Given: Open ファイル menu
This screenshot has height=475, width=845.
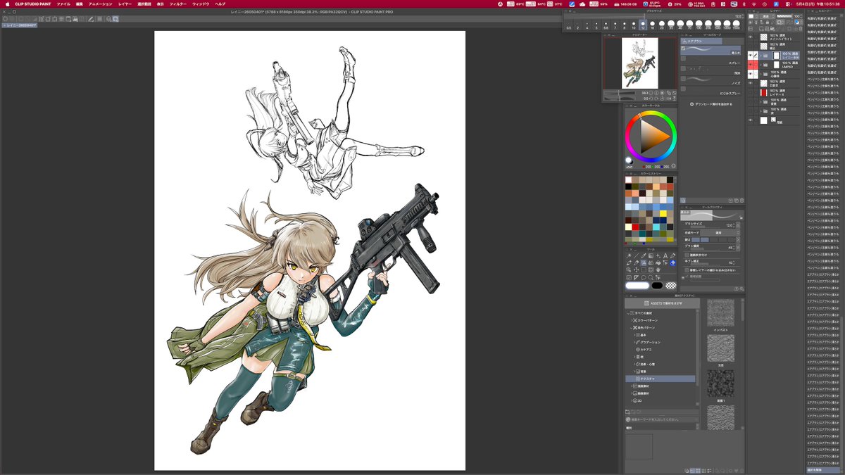Looking at the screenshot, I should coord(63,4).
